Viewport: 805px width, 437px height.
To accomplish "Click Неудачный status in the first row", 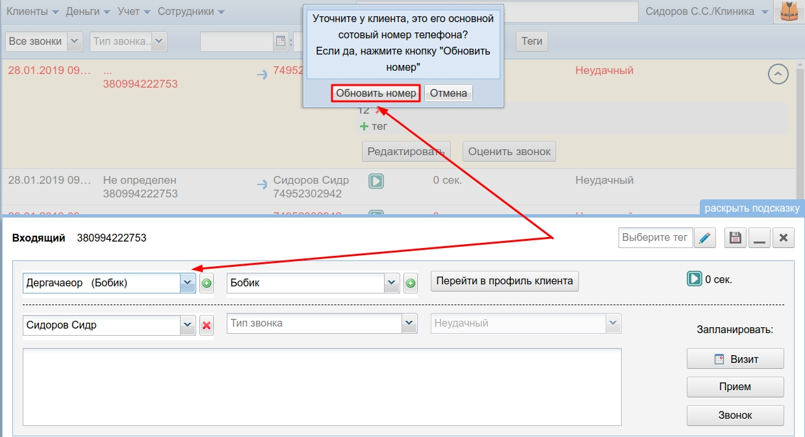I will tap(604, 70).
